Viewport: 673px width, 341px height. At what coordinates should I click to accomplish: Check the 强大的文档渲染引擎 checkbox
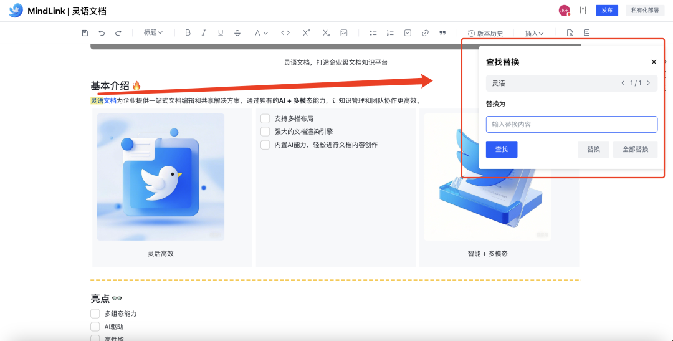[x=265, y=132]
